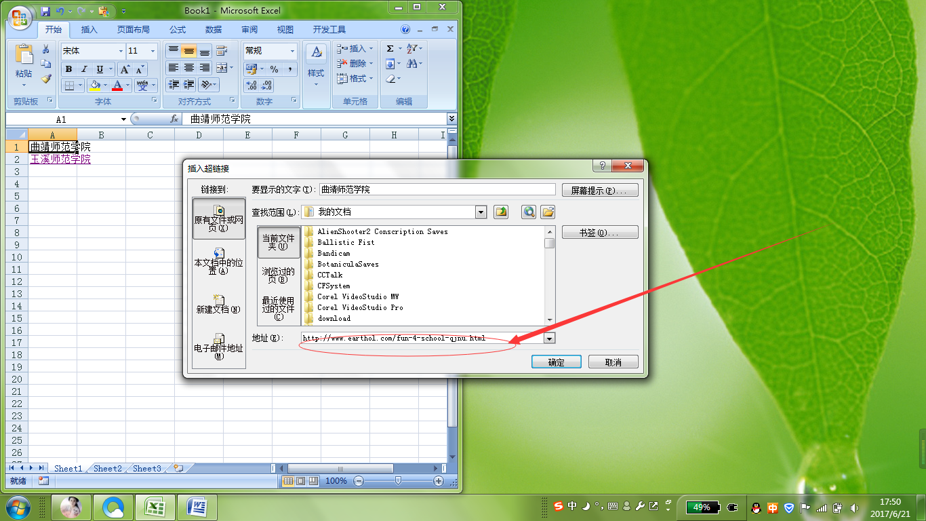This screenshot has height=521, width=926.
Task: Click the Clear eraser icon in editing group
Action: [390, 79]
